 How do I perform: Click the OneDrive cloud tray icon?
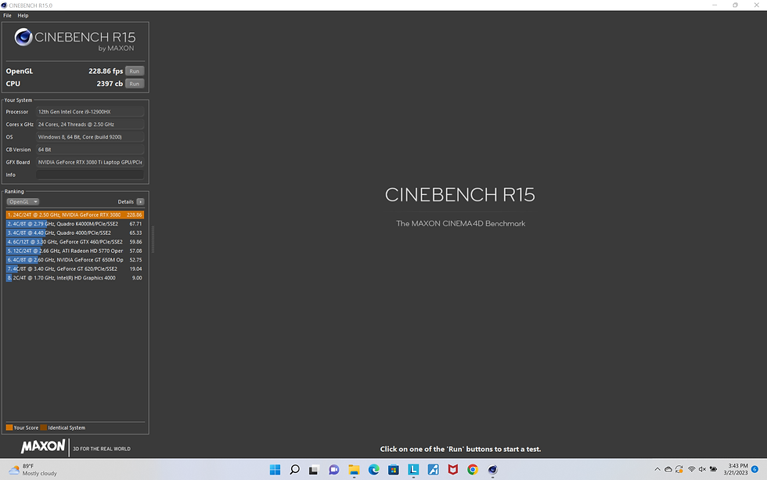[668, 469]
